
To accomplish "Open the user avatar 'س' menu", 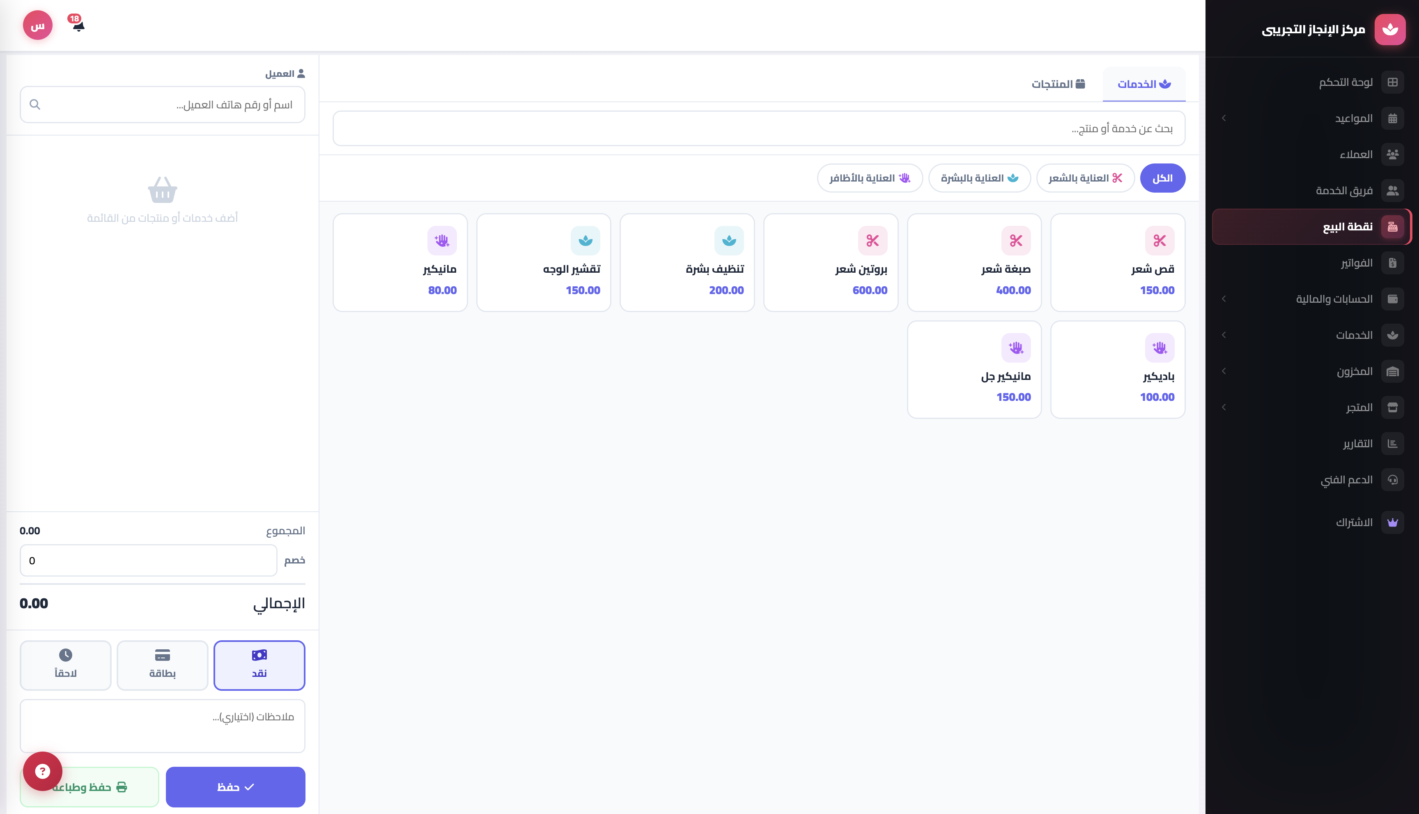I will (37, 26).
